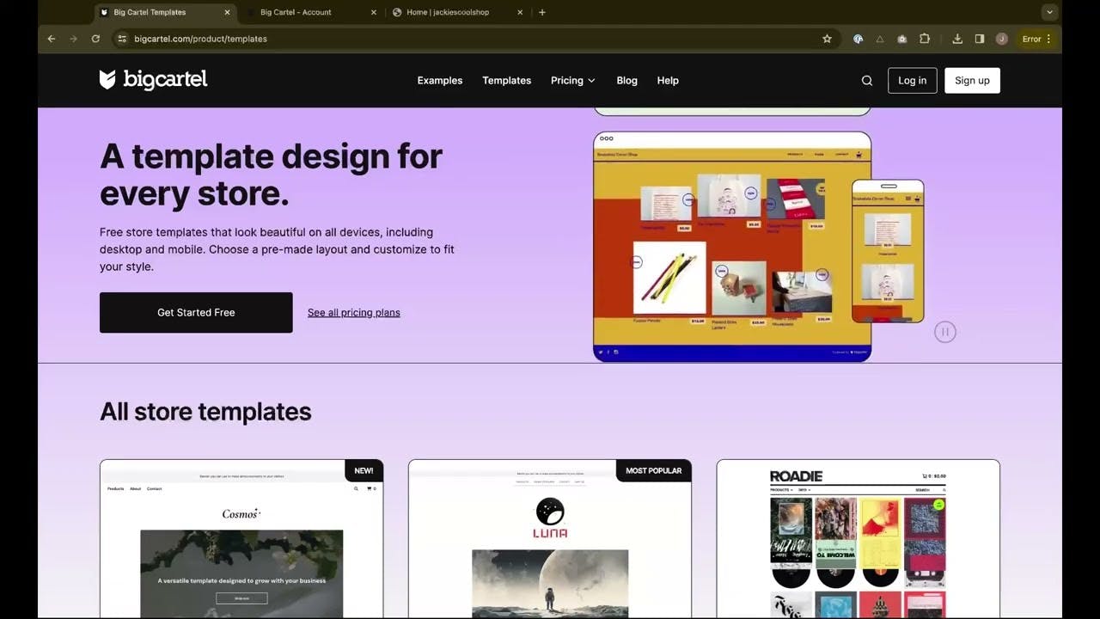Pause the template preview animation
1100x619 pixels.
point(944,332)
